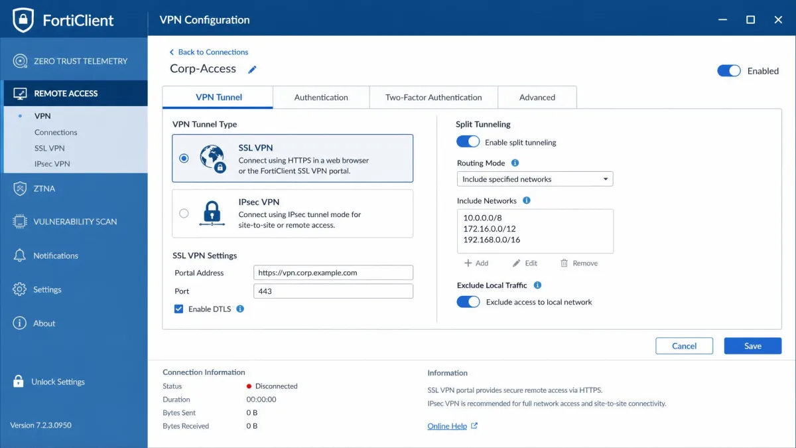Click the SSL VPN globe icon

(x=212, y=158)
